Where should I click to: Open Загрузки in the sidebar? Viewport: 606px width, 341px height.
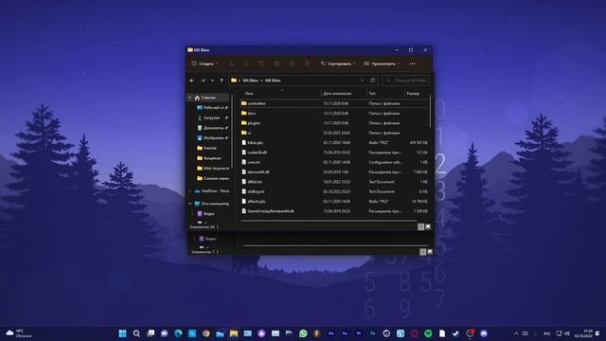point(212,117)
